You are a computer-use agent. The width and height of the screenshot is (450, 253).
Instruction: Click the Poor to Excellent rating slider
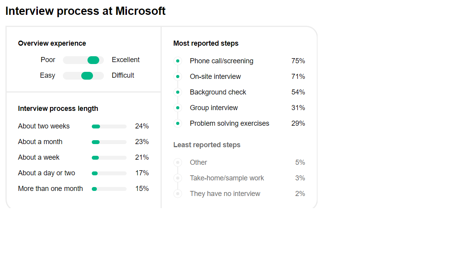pyautogui.click(x=83, y=60)
